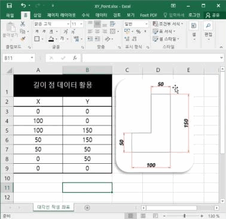
Task: Increase the font size
Action: (x=66, y=31)
